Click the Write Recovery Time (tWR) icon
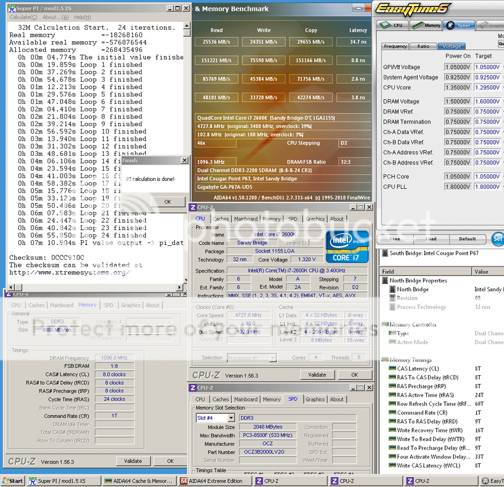 [392, 430]
